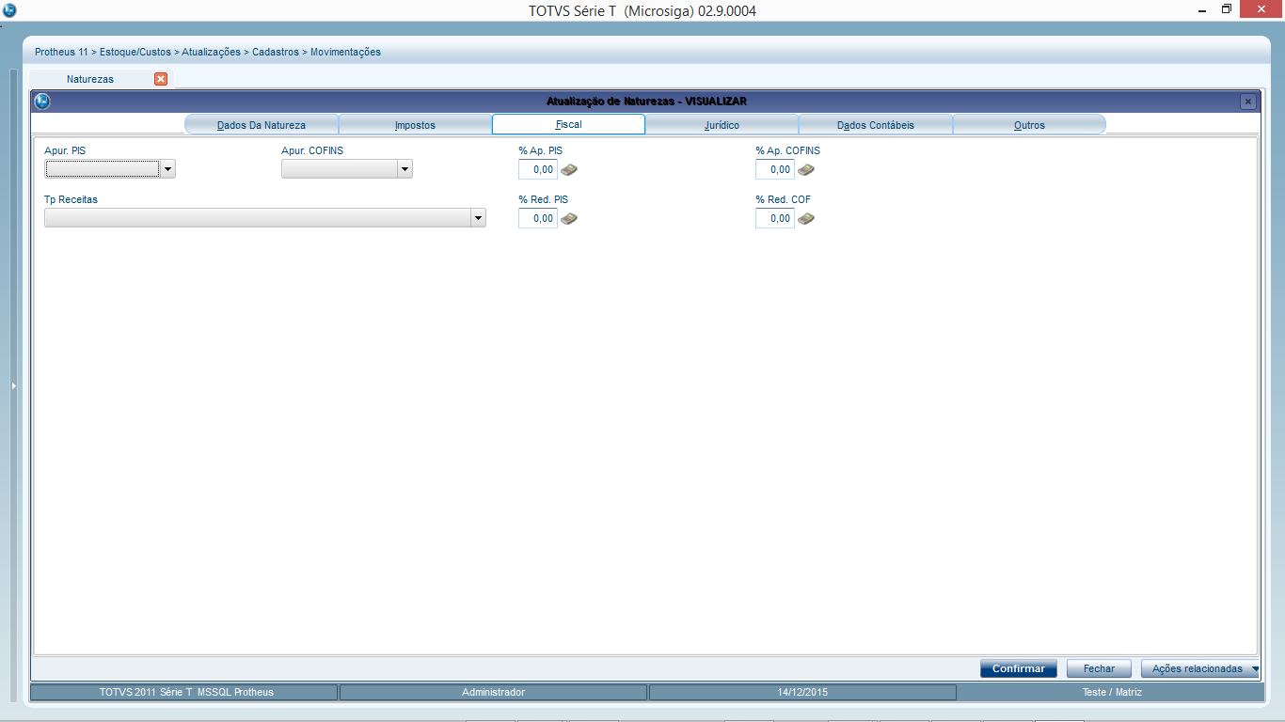Open Ações relacionadas dropdown menu
The width and height of the screenshot is (1285, 722).
point(1199,668)
